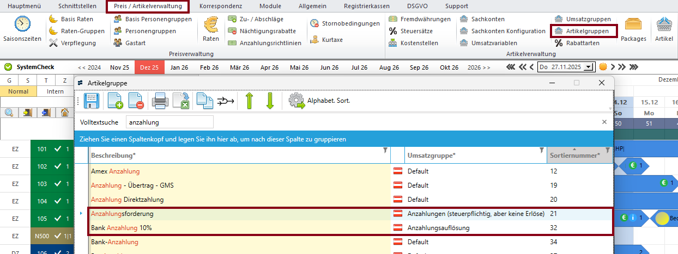Select Intern view tab
Viewport: 678px width, 254px height.
pos(55,91)
